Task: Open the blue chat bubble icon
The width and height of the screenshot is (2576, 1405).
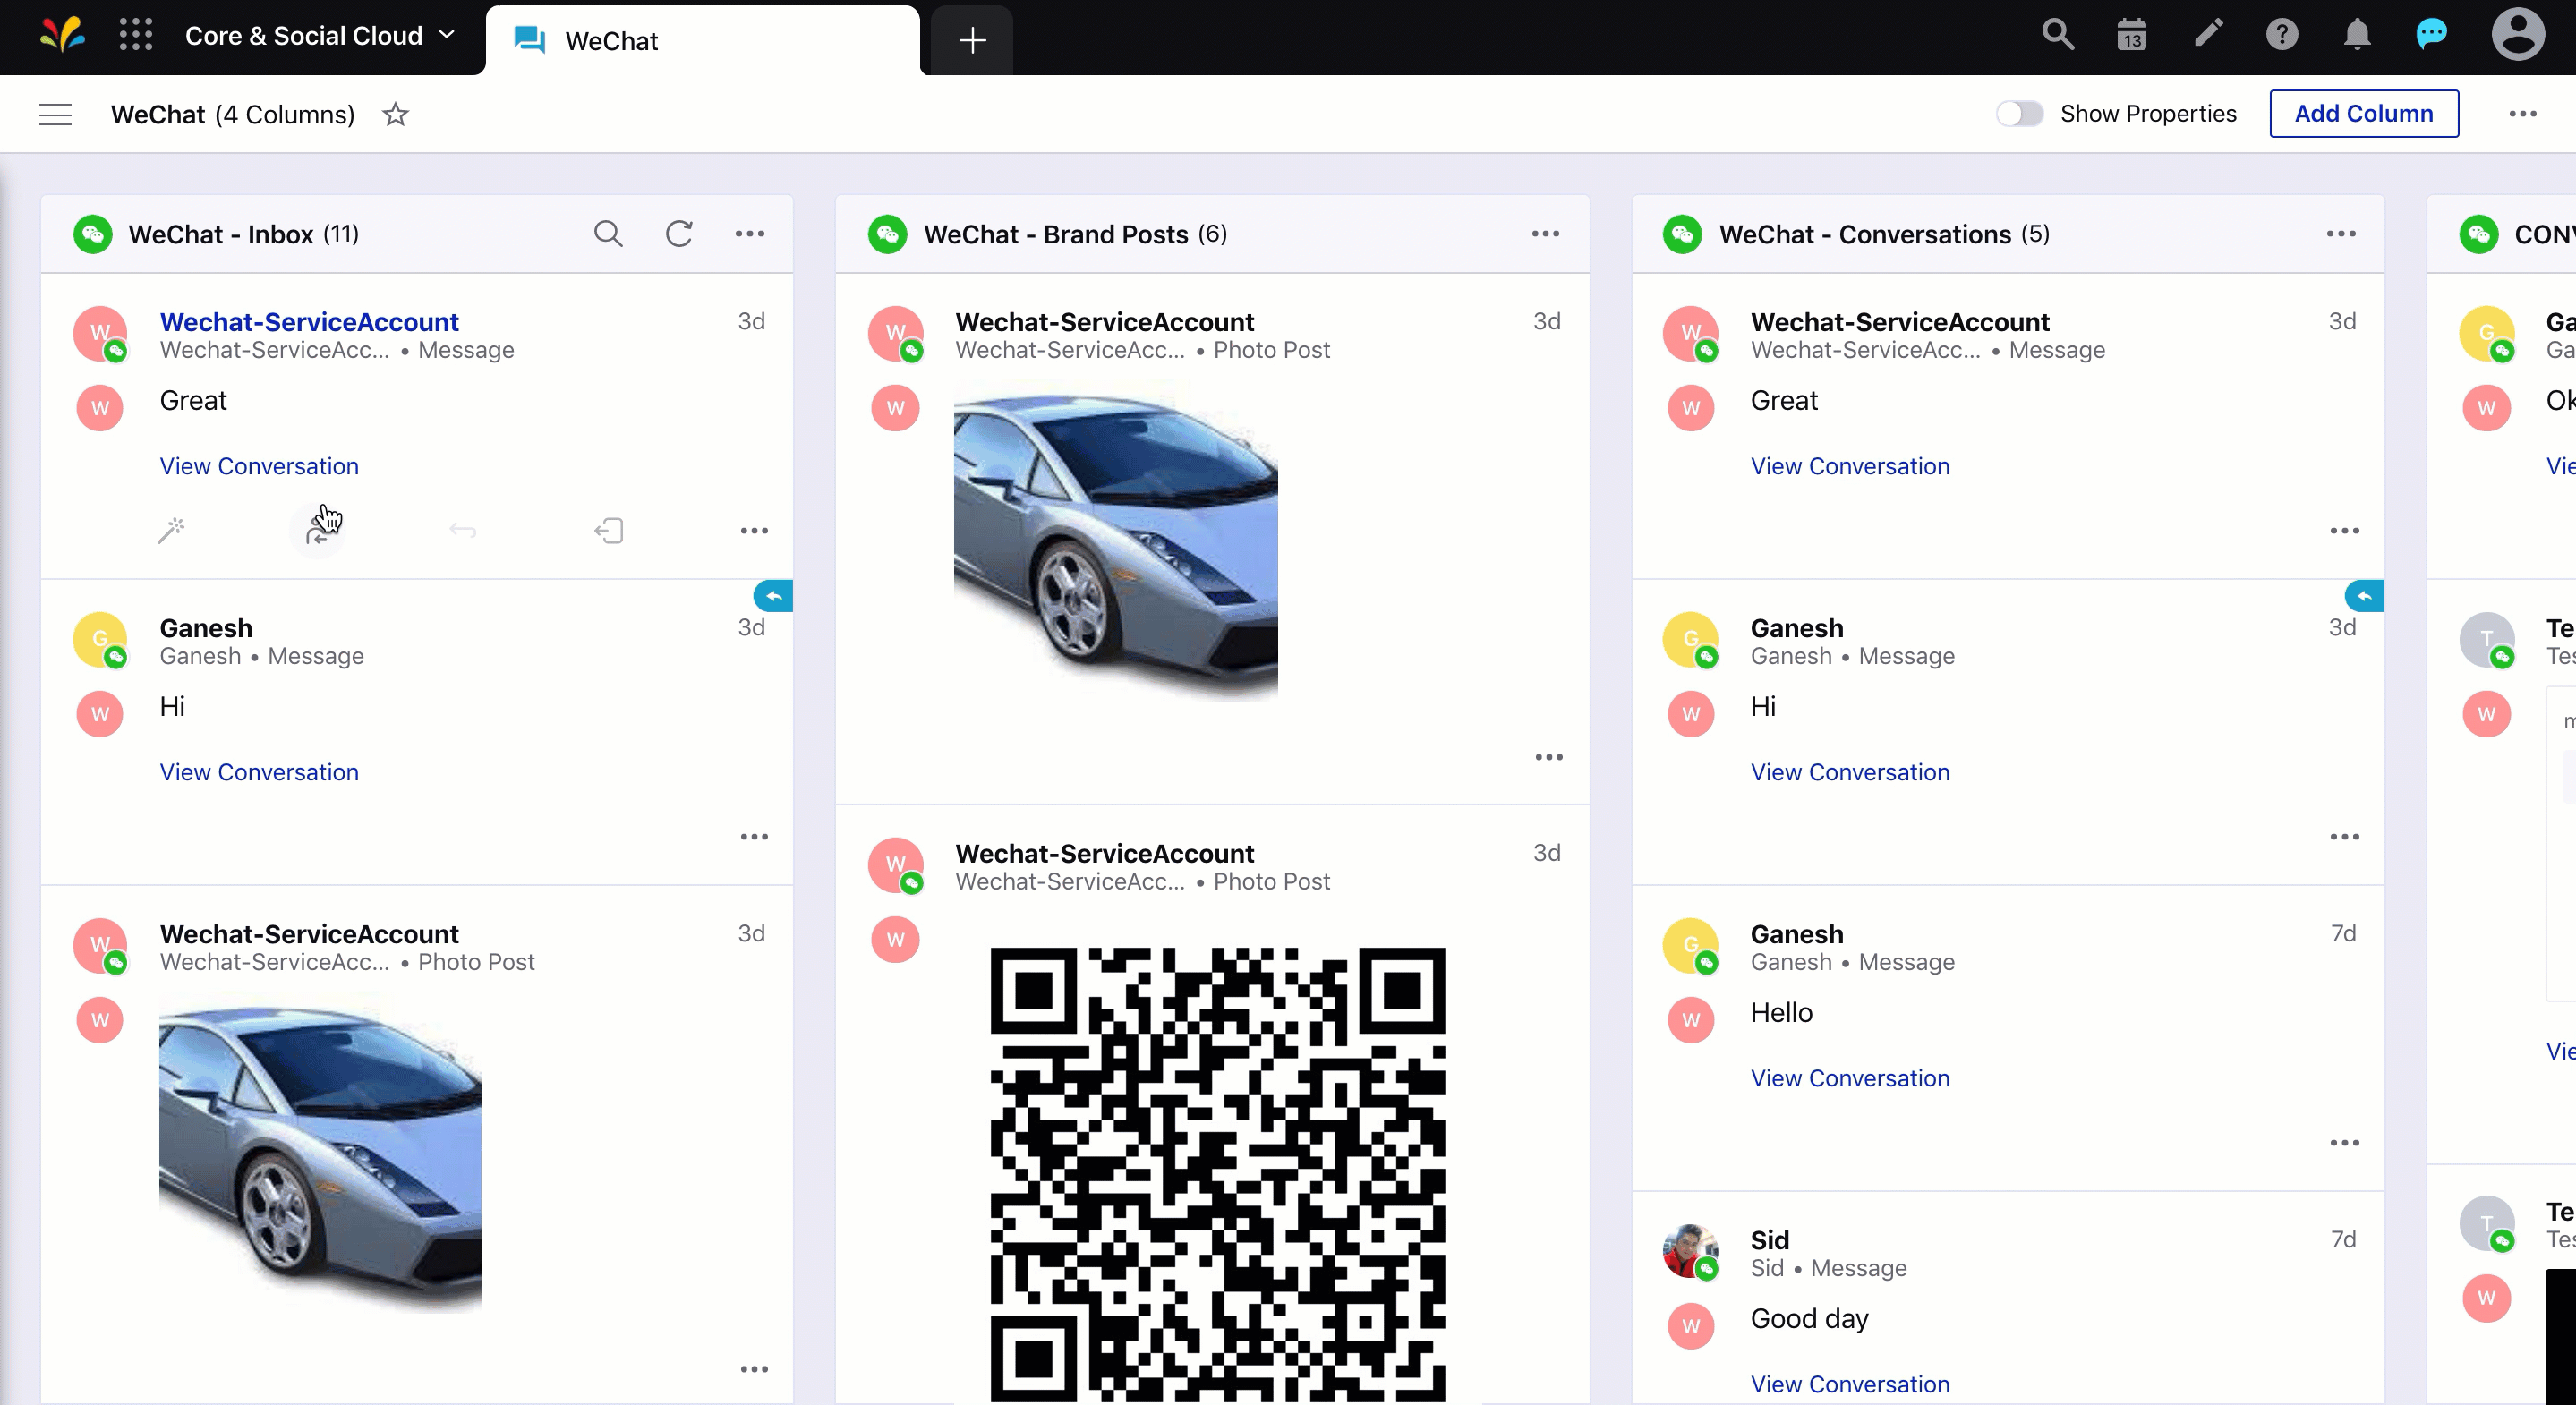Action: tap(2431, 35)
